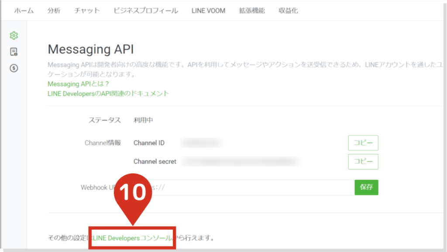
Task: Open LINE DevelopersのAPI関連のドキュメント link
Action: pyautogui.click(x=108, y=93)
